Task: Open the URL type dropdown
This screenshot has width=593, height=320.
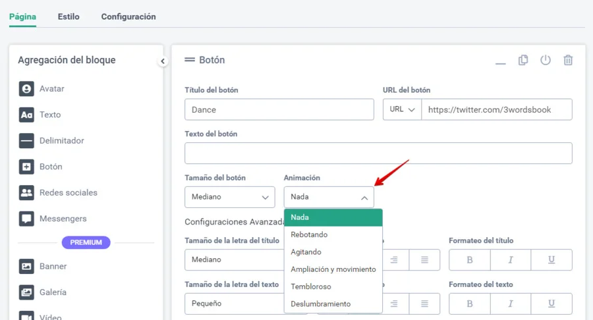Action: tap(402, 109)
